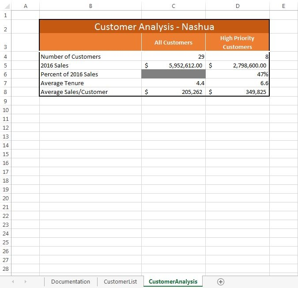Select the 4.4 average tenure cell
Screen dimensions: 298x288
(x=174, y=83)
